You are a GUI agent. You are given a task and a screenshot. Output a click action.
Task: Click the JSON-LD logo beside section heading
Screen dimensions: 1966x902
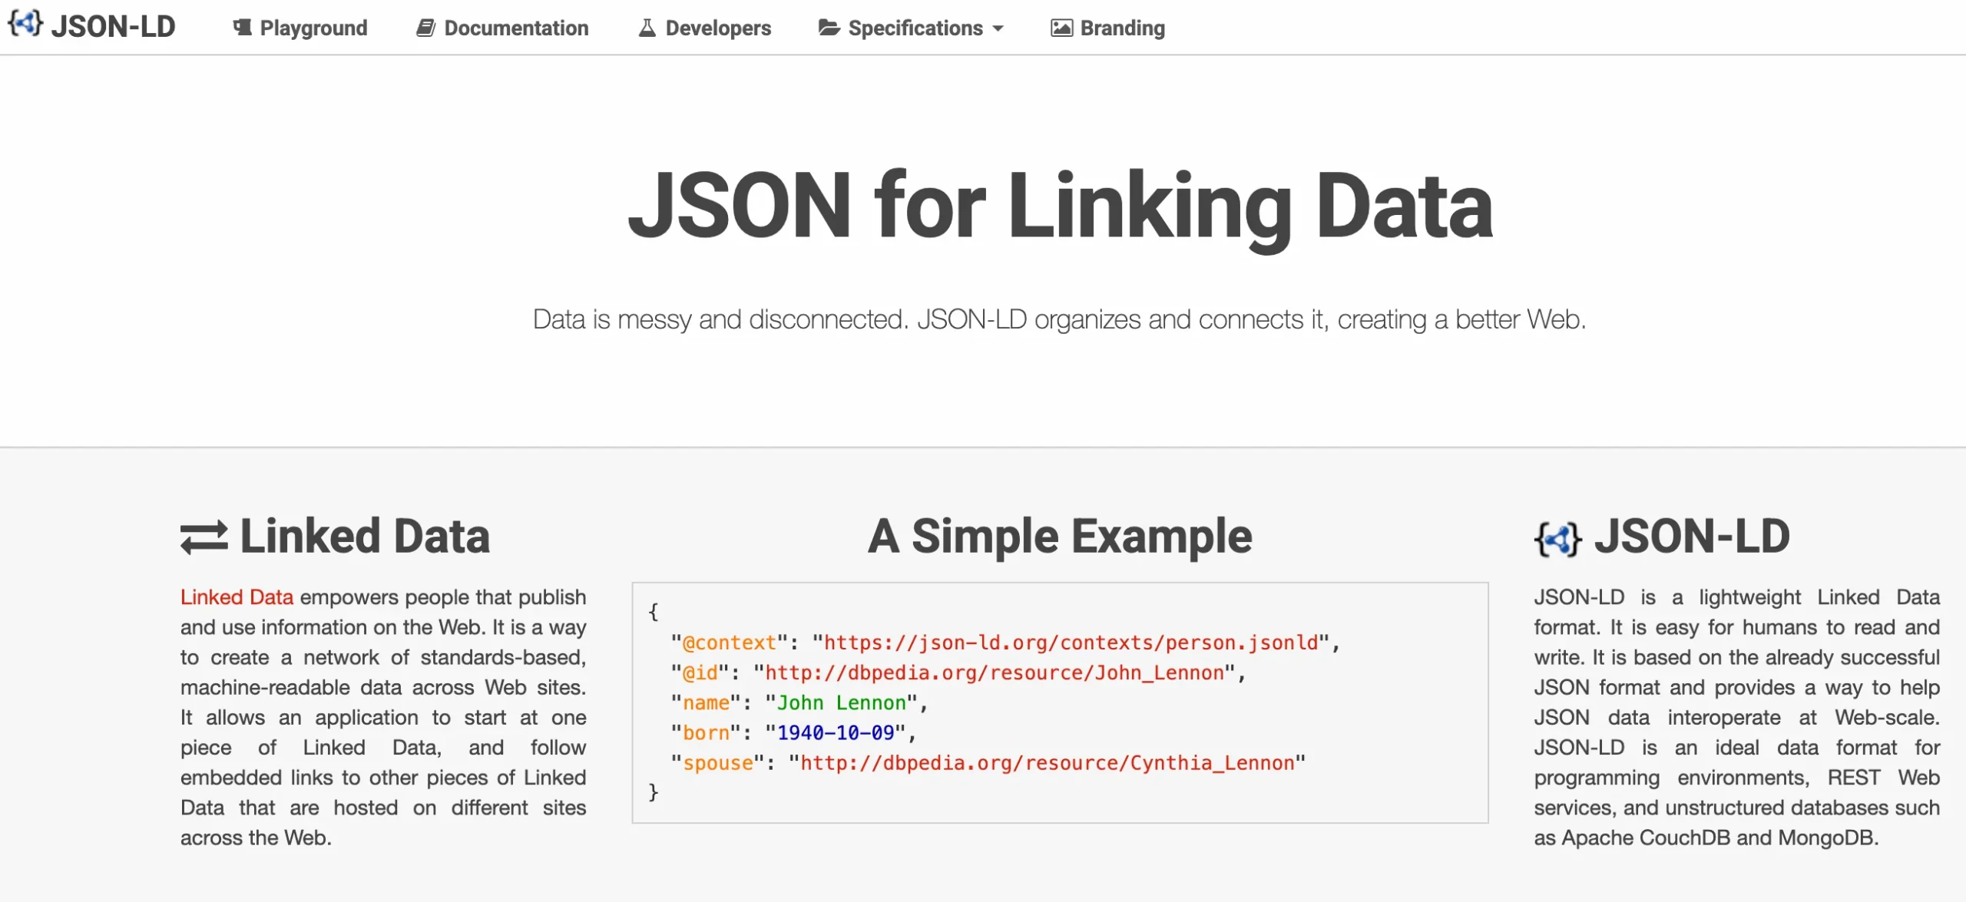pos(1557,538)
